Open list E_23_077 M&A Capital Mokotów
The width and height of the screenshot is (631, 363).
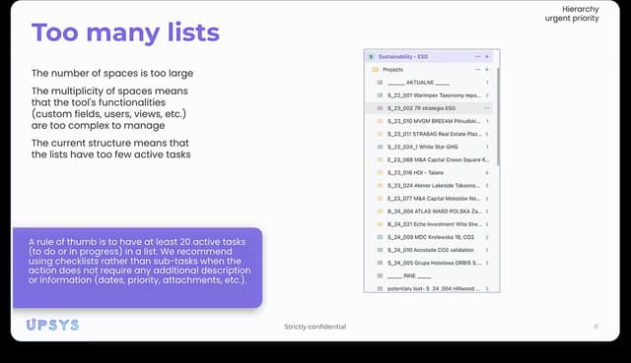434,199
